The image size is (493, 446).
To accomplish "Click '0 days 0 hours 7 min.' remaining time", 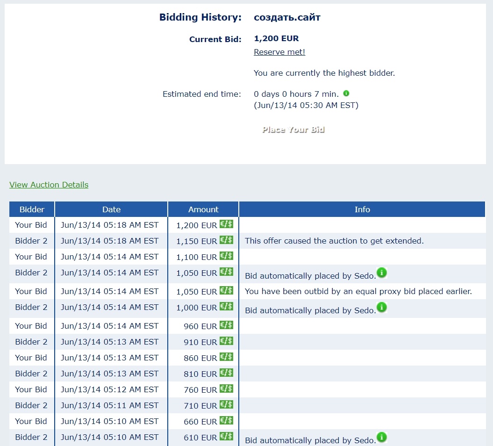I will click(296, 94).
